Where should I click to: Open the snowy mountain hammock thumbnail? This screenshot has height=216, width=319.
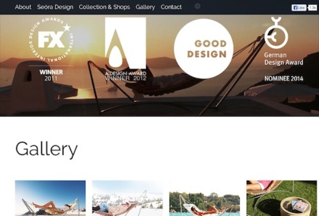click(128, 198)
